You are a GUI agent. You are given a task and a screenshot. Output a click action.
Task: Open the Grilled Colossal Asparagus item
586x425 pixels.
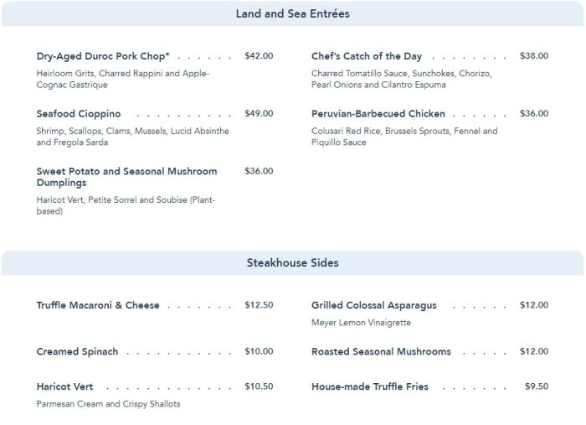374,305
